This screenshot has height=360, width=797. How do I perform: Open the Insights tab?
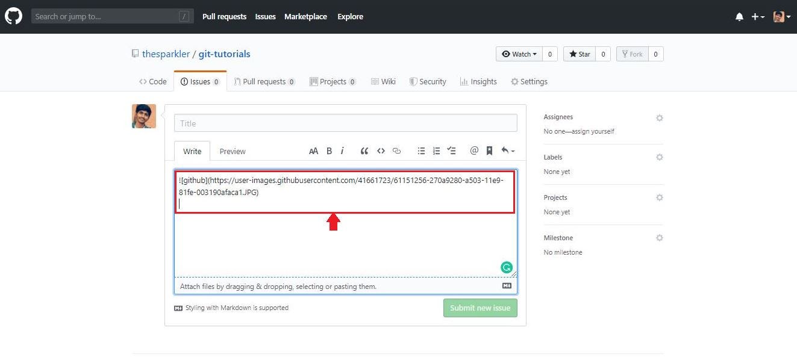coord(478,81)
